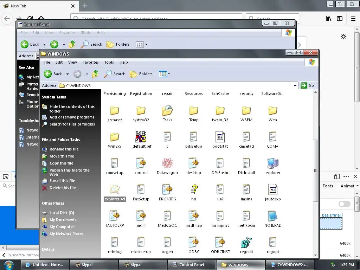Expand Forward dropdown in Control Panel window
The height and width of the screenshot is (270, 360).
click(x=64, y=44)
